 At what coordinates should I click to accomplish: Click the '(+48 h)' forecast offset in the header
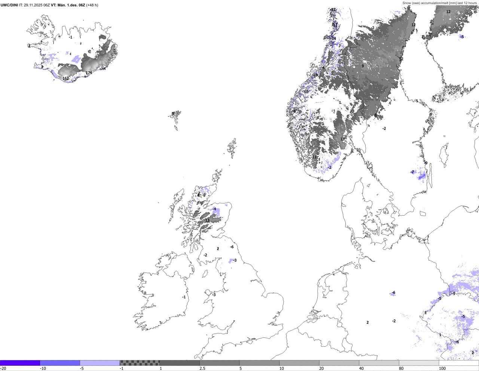92,5
